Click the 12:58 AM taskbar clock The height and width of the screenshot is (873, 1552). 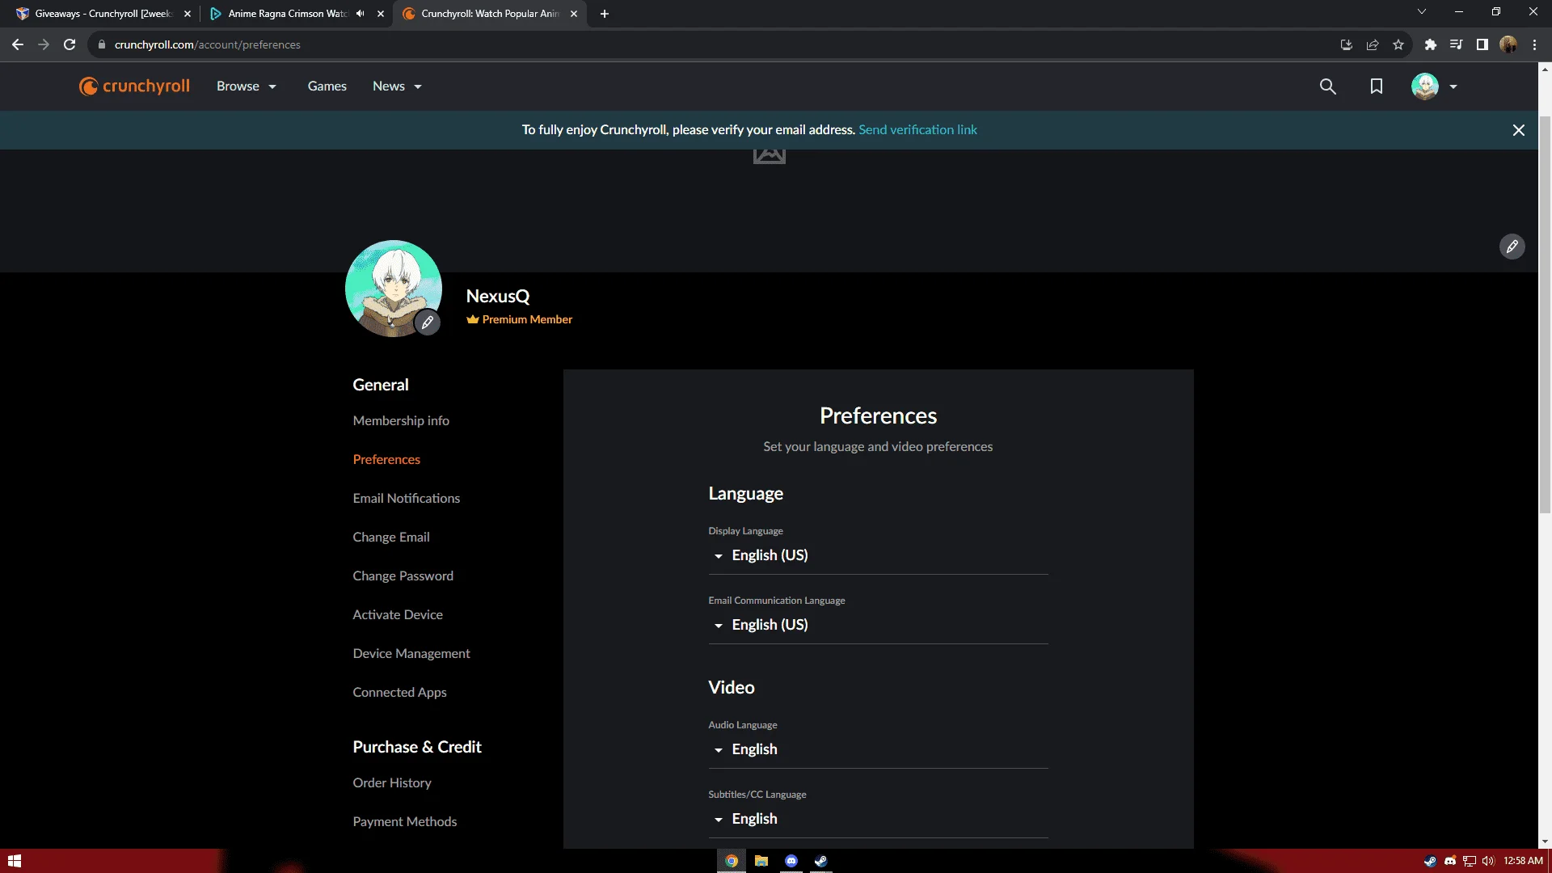tap(1523, 861)
